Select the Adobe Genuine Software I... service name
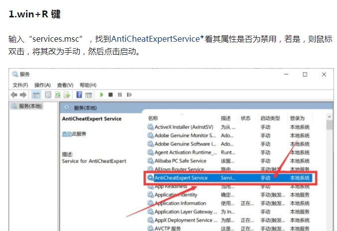337x231 pixels. [x=185, y=144]
